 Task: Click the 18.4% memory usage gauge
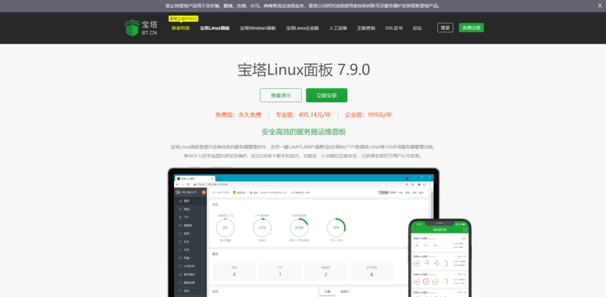click(x=299, y=228)
